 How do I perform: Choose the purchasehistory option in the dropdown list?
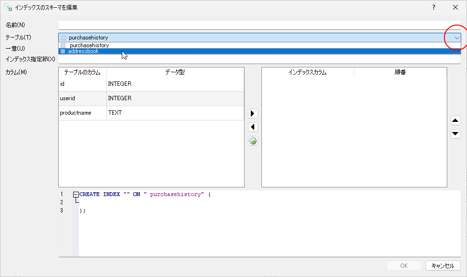[89, 45]
